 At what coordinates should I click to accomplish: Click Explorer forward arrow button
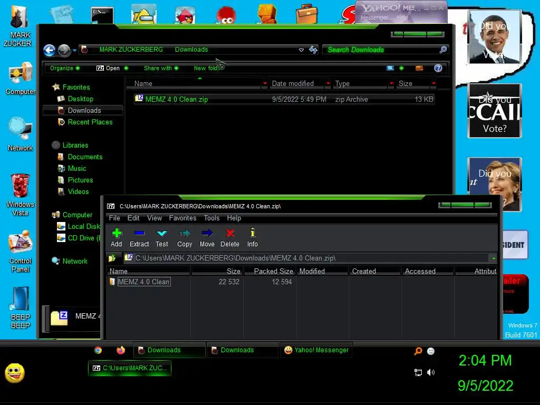64,50
